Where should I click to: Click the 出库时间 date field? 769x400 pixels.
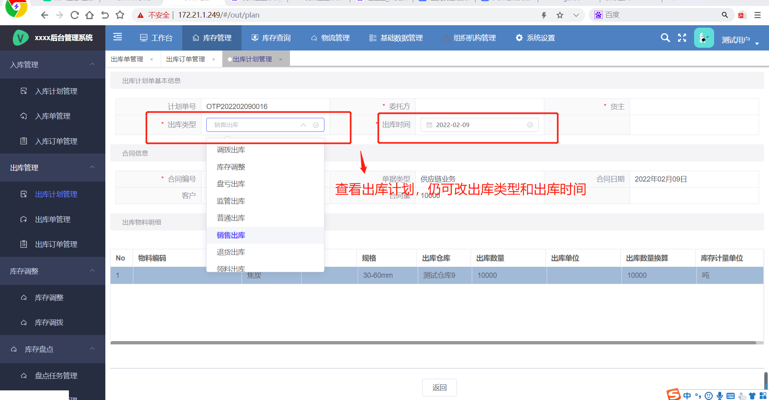(479, 125)
